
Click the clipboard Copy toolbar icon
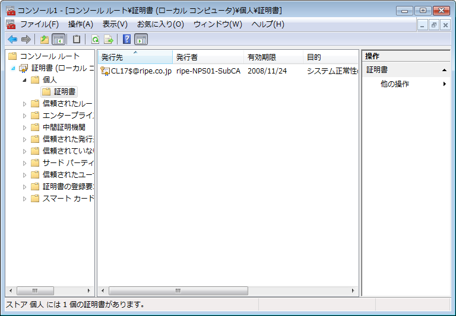click(x=77, y=39)
